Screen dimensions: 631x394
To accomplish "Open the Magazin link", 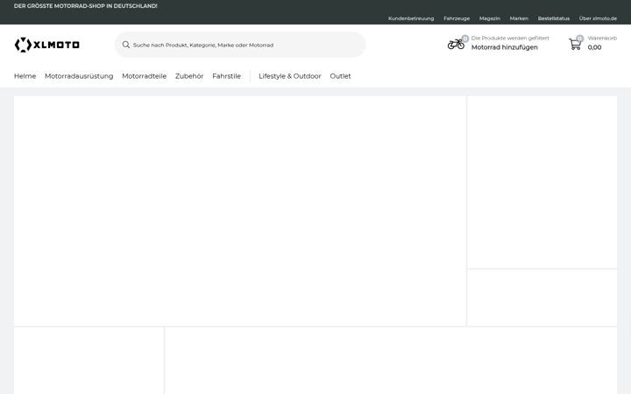I will (489, 18).
